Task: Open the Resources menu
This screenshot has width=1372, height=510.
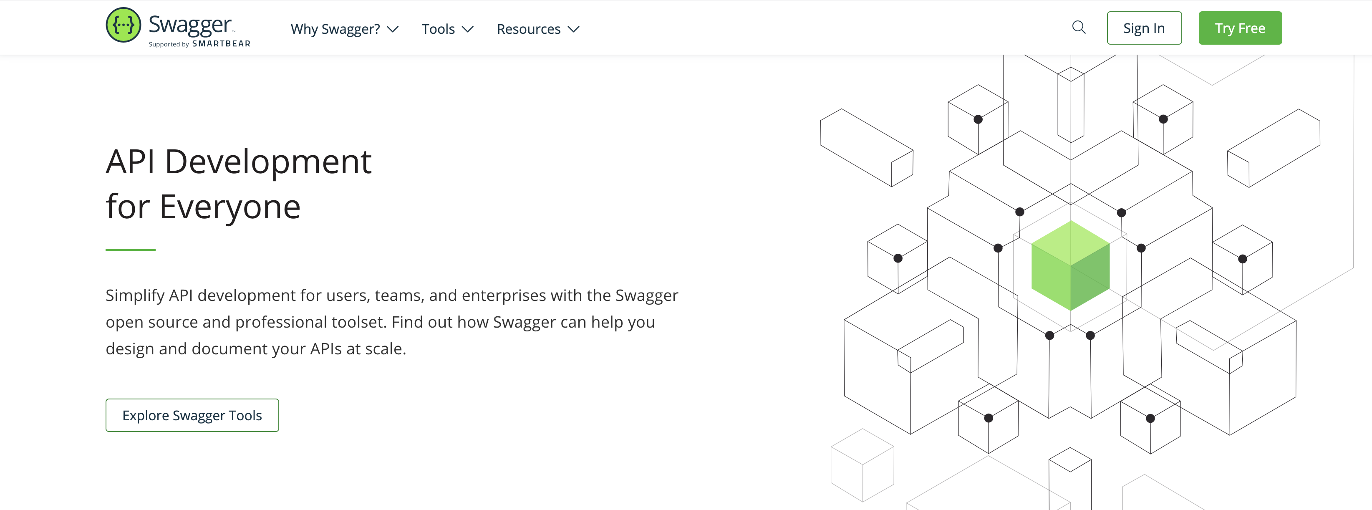Action: (528, 29)
